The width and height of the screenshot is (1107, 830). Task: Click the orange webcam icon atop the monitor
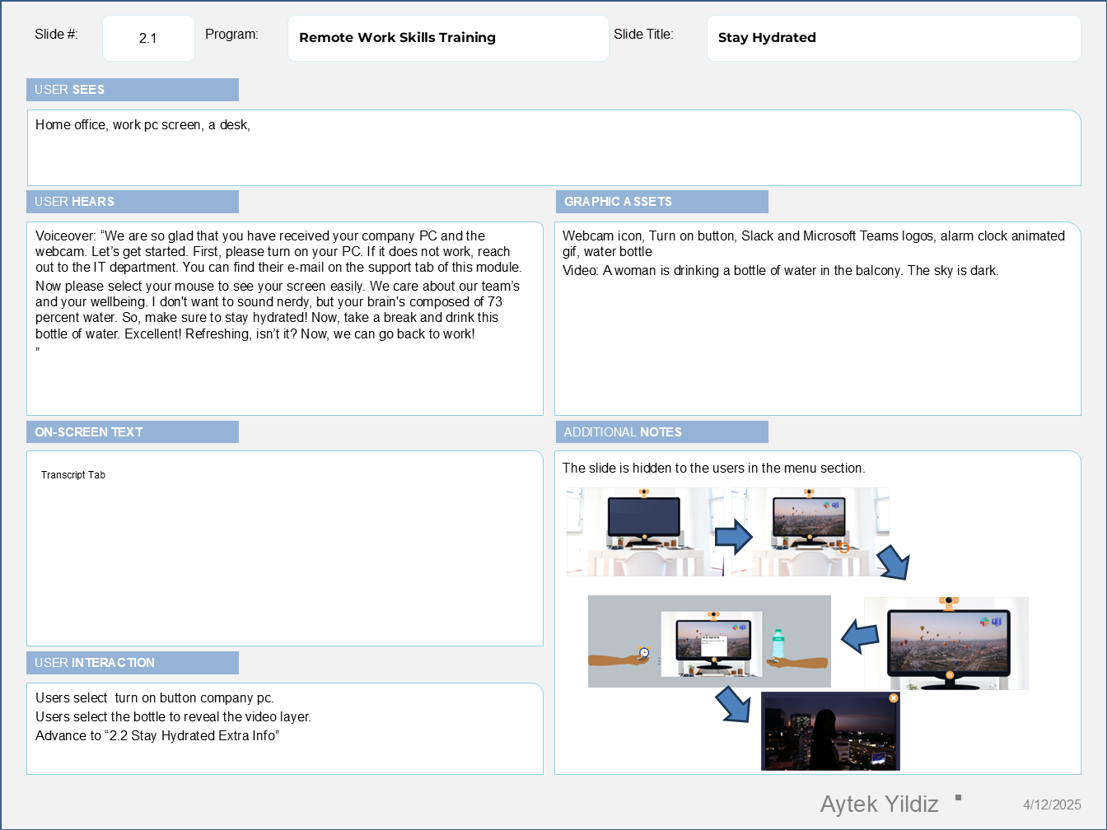pyautogui.click(x=947, y=599)
